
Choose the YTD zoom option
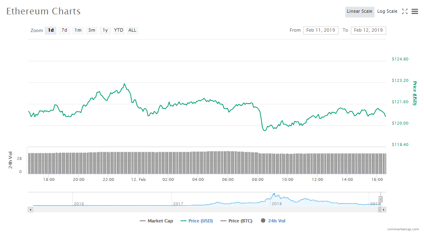(118, 30)
